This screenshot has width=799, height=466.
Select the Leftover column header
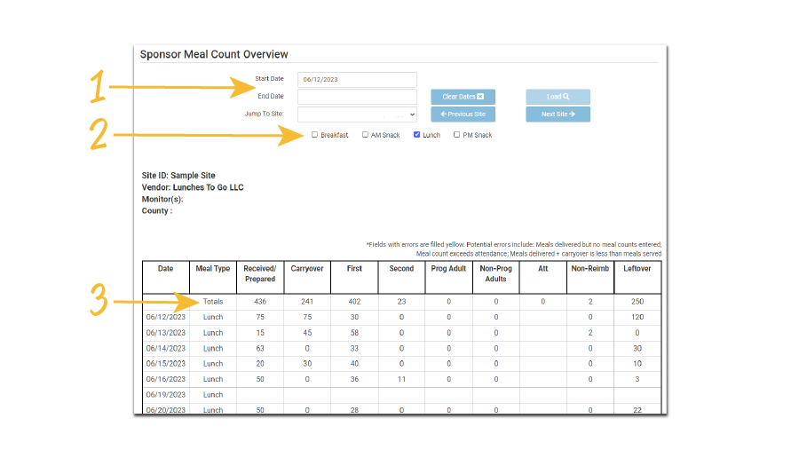[x=637, y=268]
